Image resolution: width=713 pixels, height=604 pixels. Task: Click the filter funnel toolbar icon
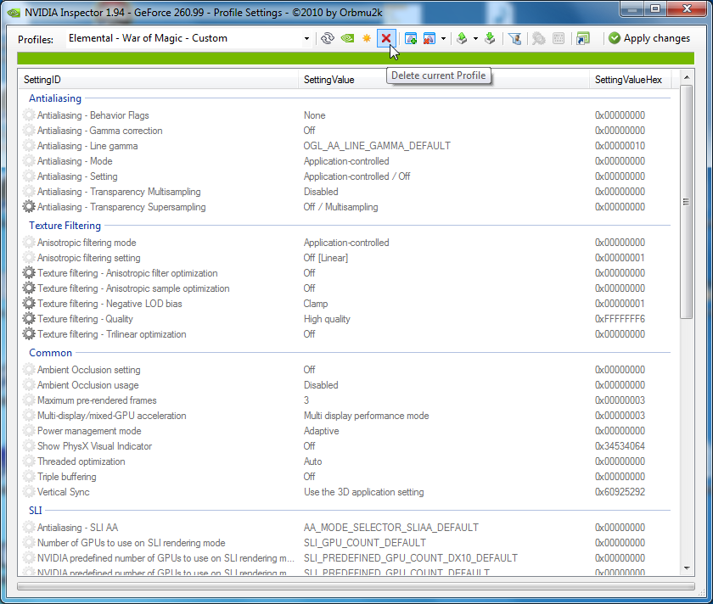514,38
